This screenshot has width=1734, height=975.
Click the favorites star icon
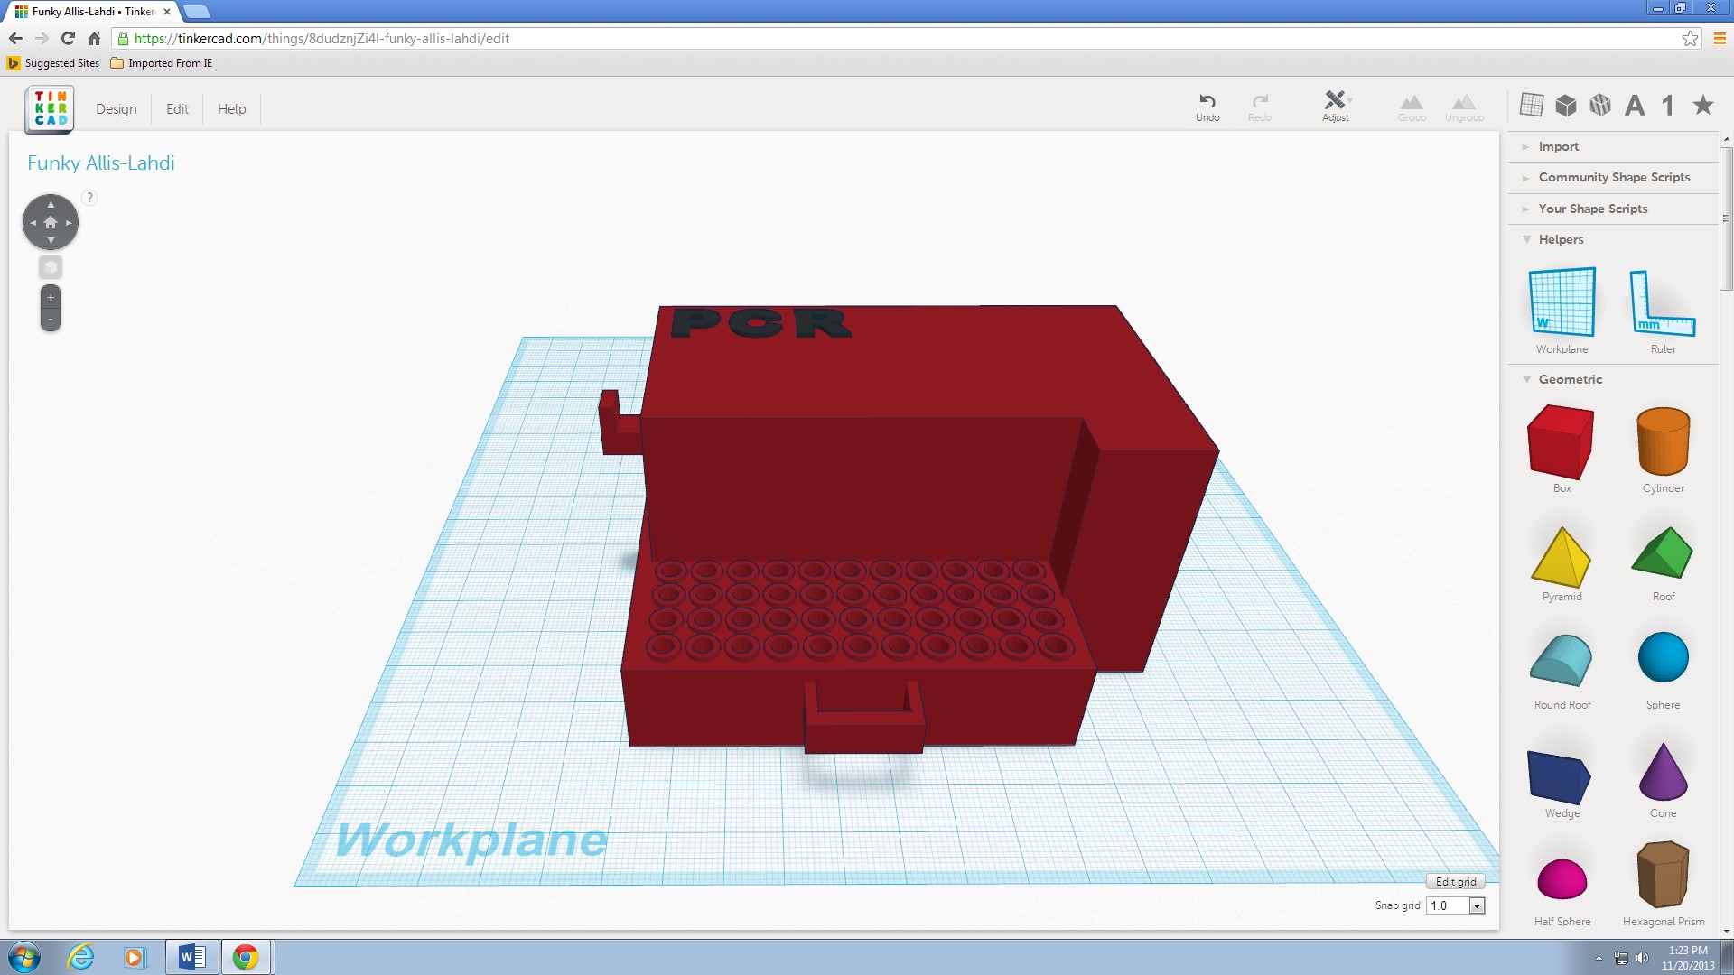click(x=1703, y=105)
